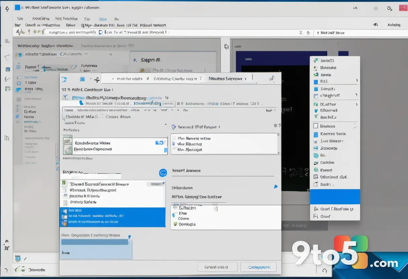Expand submenu arrow on 'Dc.ettcer' context menu row
408x279 pixels.
pyautogui.click(x=357, y=104)
